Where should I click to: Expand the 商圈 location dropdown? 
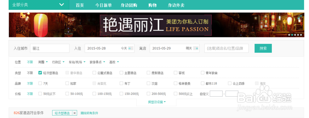pyautogui.click(x=43, y=62)
